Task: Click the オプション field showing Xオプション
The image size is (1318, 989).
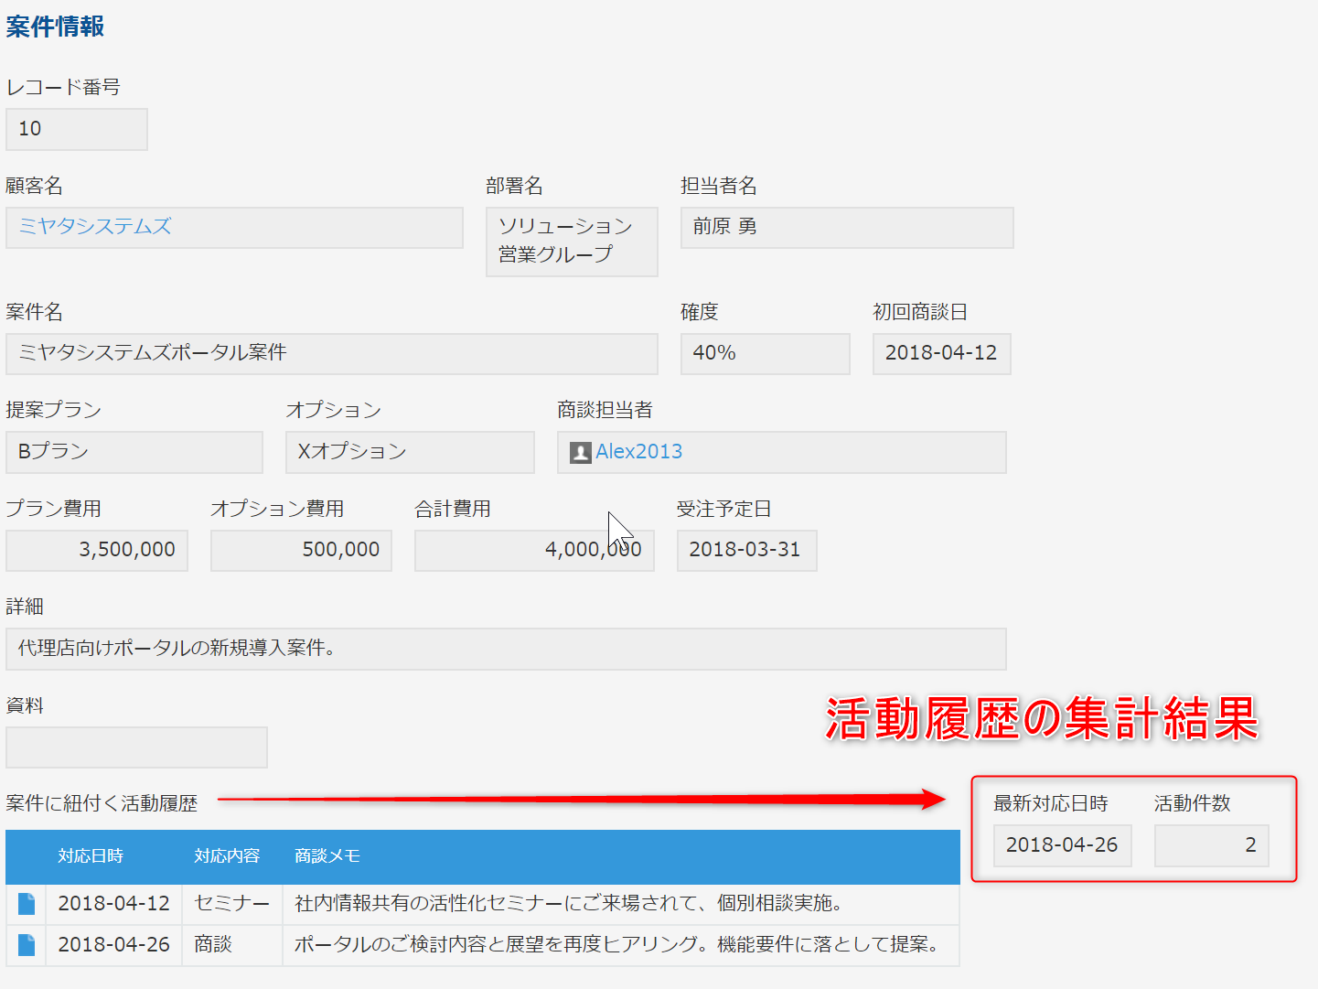Action: pos(409,451)
